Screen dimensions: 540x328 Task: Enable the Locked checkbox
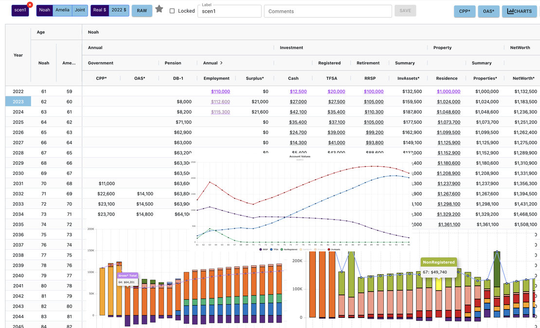172,11
